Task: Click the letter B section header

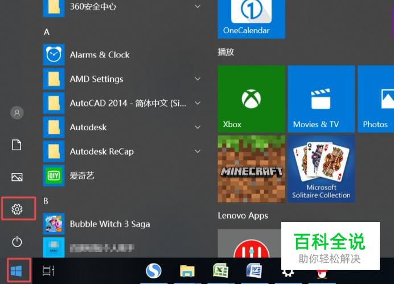Action: (x=46, y=201)
